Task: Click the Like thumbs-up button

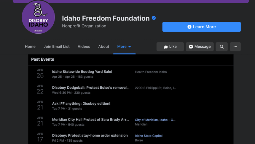Action: coord(170,47)
